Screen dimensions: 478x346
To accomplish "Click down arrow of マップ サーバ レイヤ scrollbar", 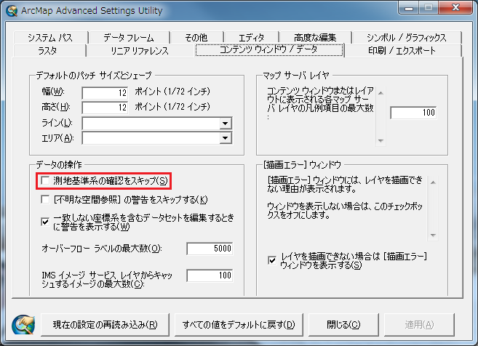I will [x=381, y=141].
